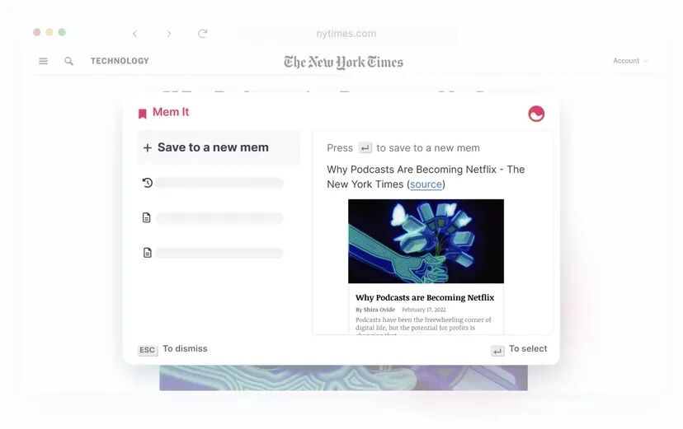Click the ESC key to dismiss
683x429 pixels.
tap(147, 350)
